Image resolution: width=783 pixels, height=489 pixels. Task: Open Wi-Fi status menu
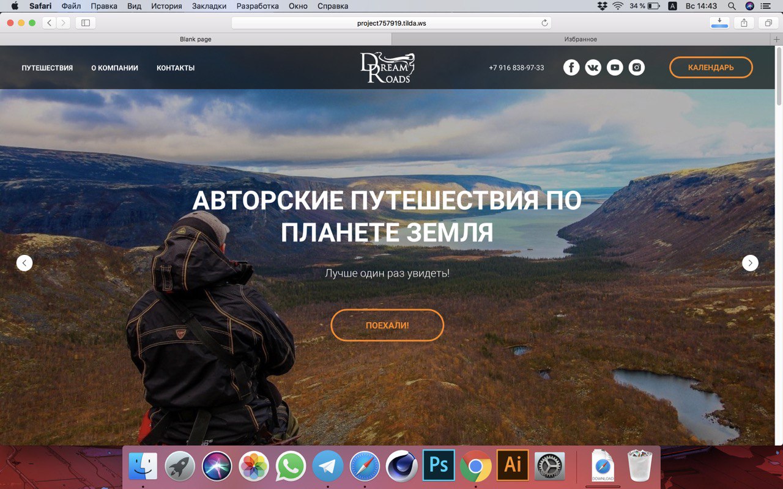(x=618, y=6)
